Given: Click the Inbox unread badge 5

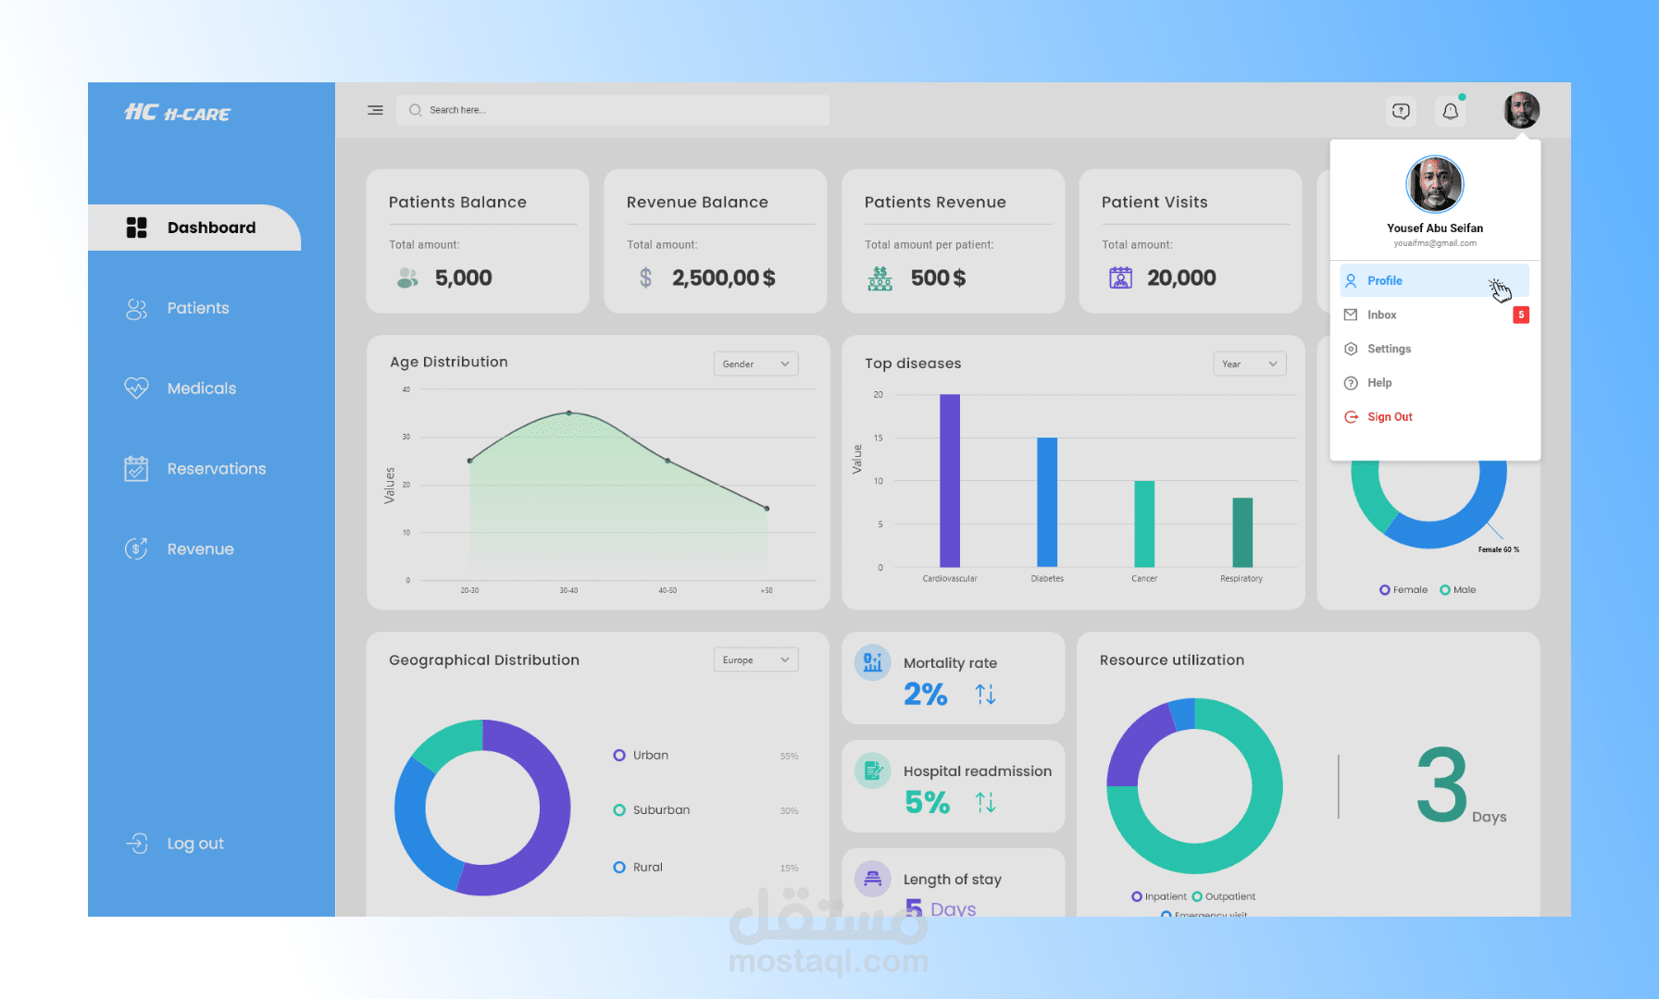Looking at the screenshot, I should 1520,314.
